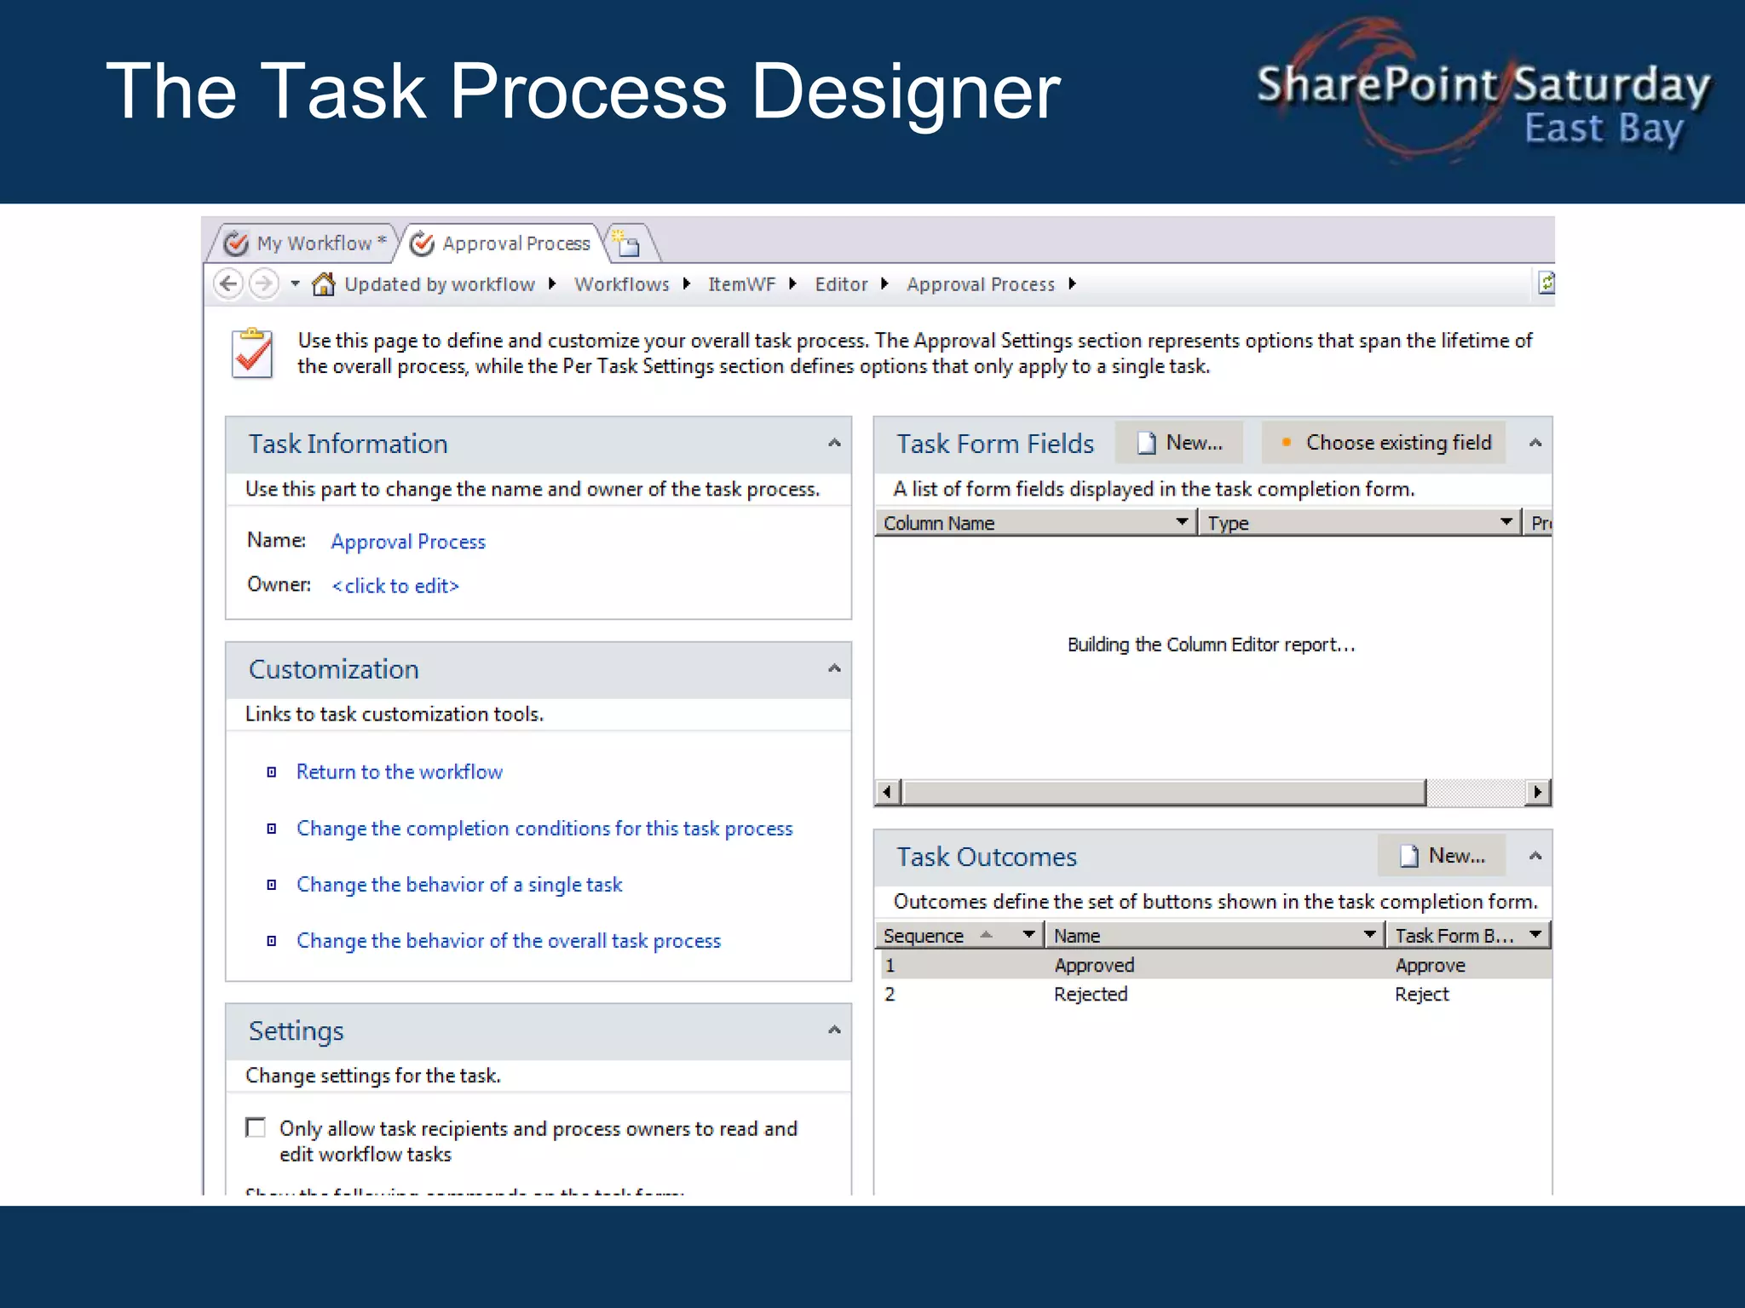
Task: Click the Home house icon in breadcrumb
Action: [x=323, y=284]
